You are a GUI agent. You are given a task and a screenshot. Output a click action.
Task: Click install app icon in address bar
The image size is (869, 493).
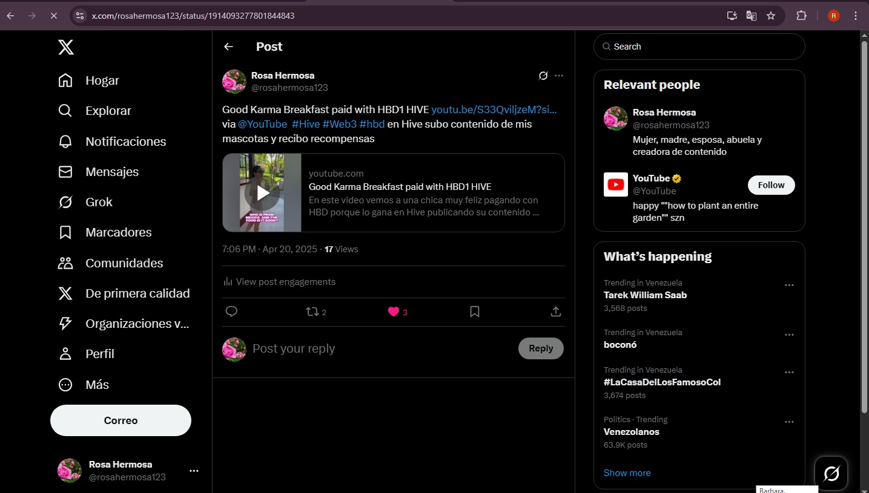pos(732,16)
